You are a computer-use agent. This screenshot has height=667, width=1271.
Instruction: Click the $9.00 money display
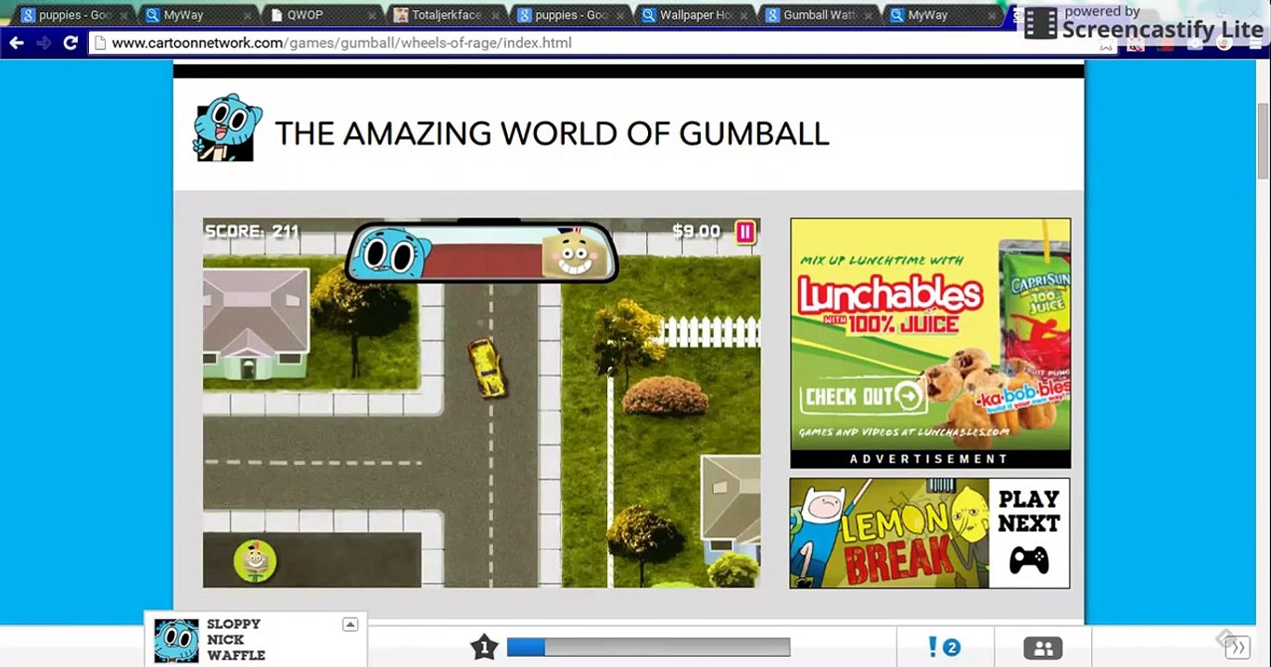coord(696,231)
